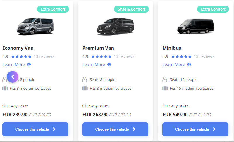Viewport: 234px width, 142px height.
Task: Click the Style & Comfort badge
Action: coord(131,9)
